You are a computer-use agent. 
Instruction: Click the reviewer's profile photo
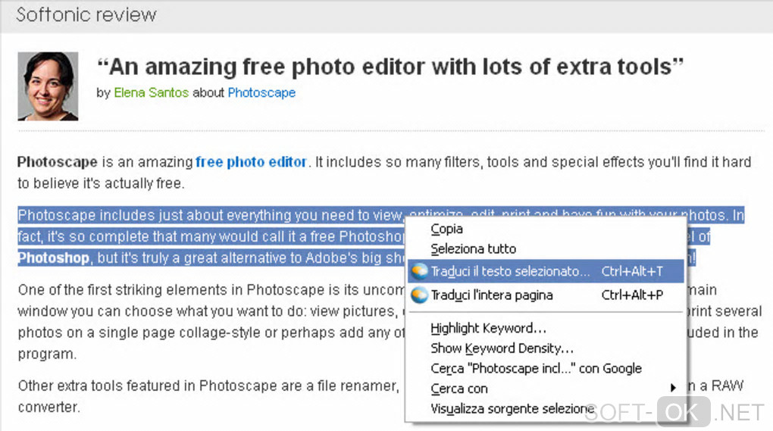tap(48, 86)
